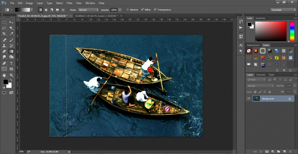Screen dimensions: 298x154
Task: Select the Magic Wand tool
Action: pyautogui.click(x=12, y=28)
